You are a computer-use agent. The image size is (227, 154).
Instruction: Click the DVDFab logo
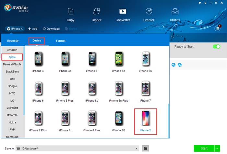pos(16,8)
